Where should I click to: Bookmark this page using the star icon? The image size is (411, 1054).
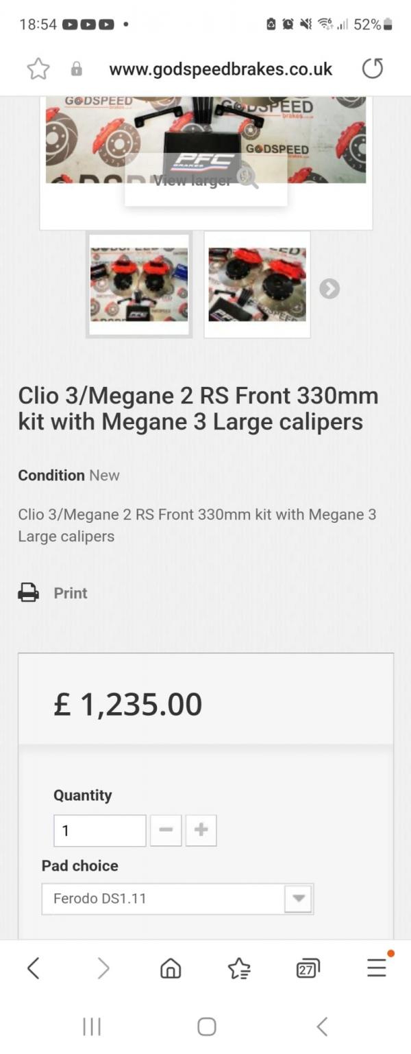[x=38, y=69]
